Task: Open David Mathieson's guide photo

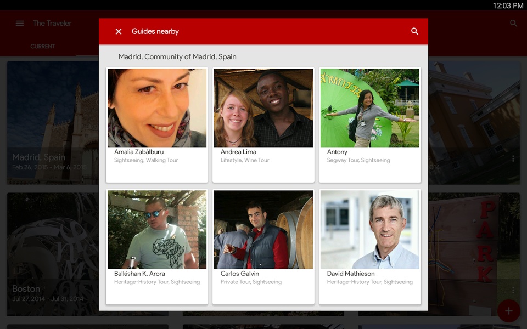Action: (x=369, y=230)
